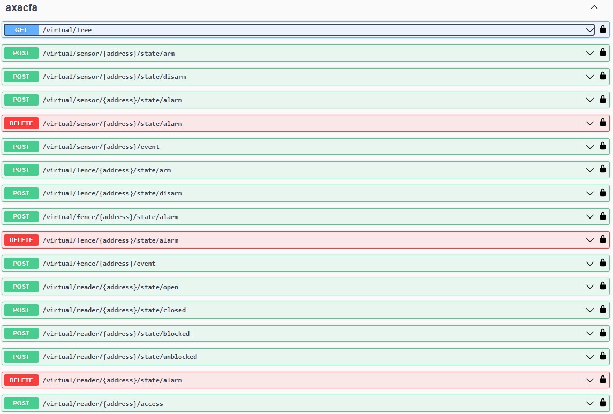
Task: Click lock icon on reader access row
Action: (x=603, y=403)
